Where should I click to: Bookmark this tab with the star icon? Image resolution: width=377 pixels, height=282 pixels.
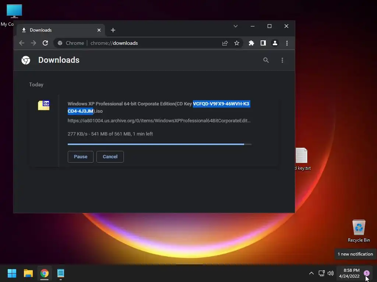tap(237, 43)
